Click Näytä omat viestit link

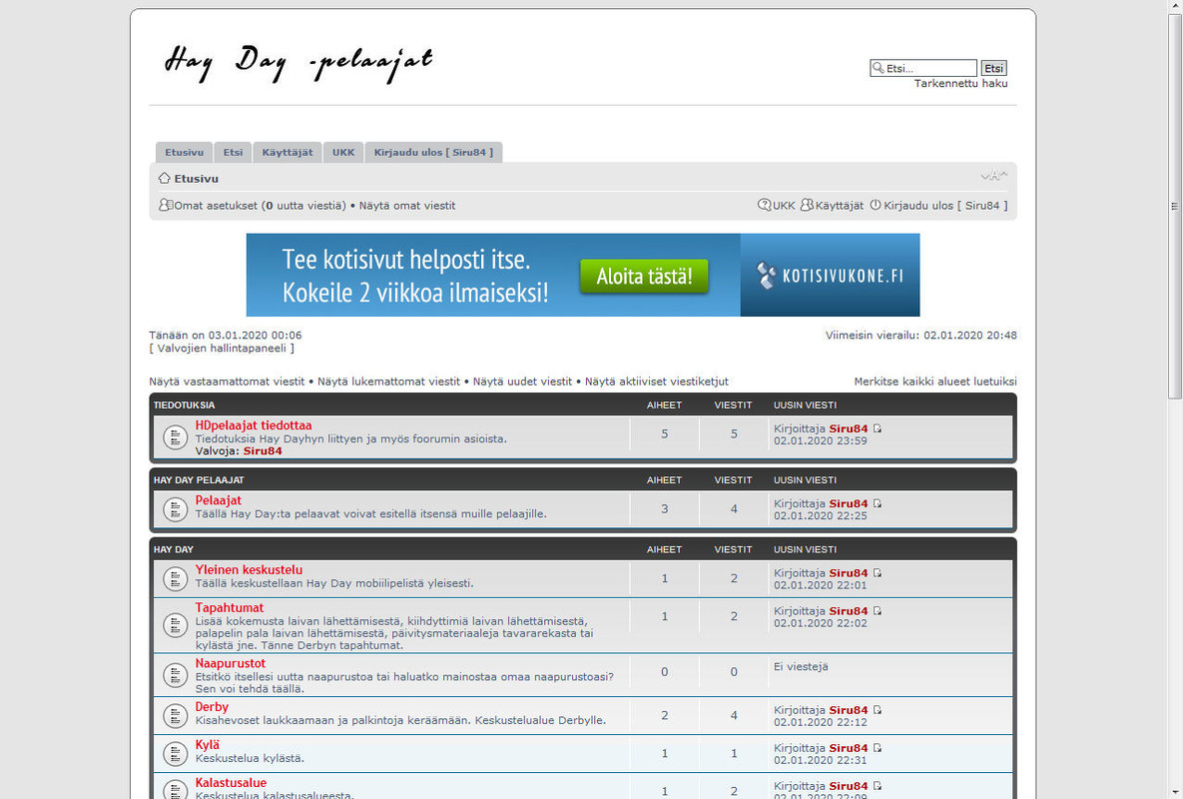[x=407, y=205]
